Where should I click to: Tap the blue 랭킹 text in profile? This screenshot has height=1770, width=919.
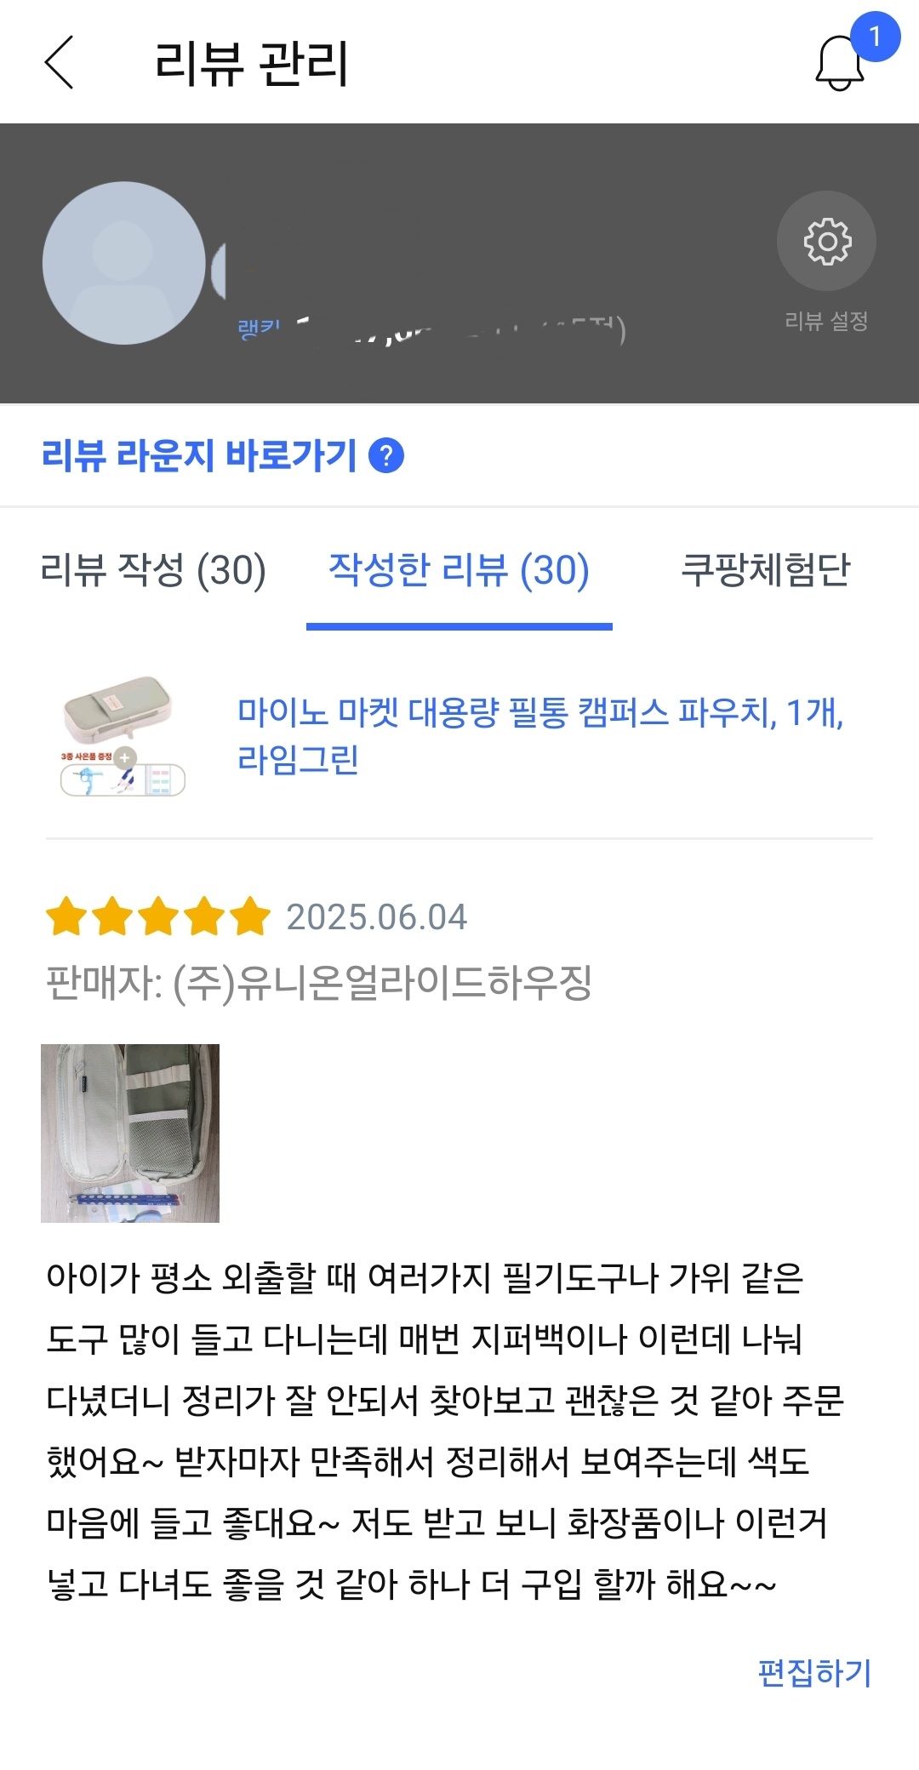point(259,328)
